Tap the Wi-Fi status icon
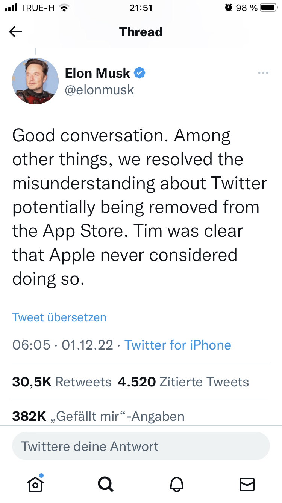Image resolution: width=282 pixels, height=503 pixels. click(x=65, y=8)
